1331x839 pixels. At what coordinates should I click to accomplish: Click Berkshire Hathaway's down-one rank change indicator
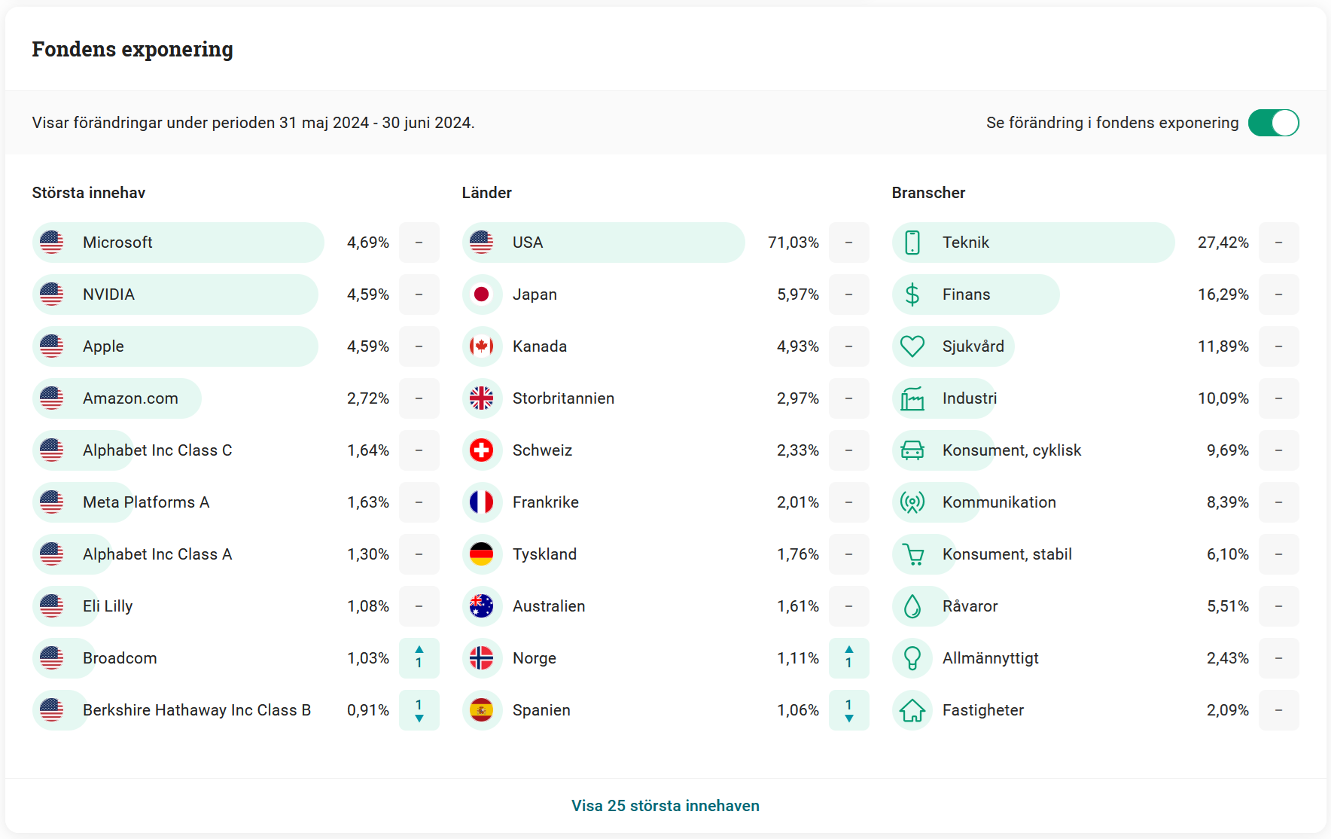pos(419,710)
